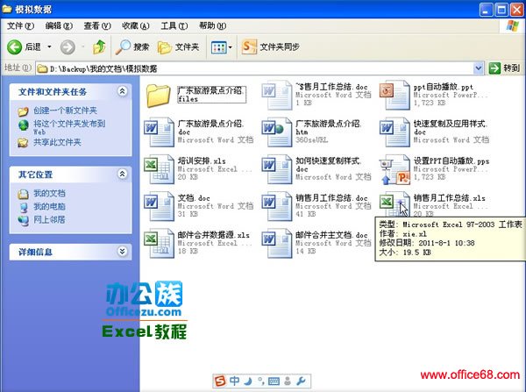This screenshot has height=392, width=526.
Task: Click the folder icon in address bar
Action: pyautogui.click(x=42, y=68)
